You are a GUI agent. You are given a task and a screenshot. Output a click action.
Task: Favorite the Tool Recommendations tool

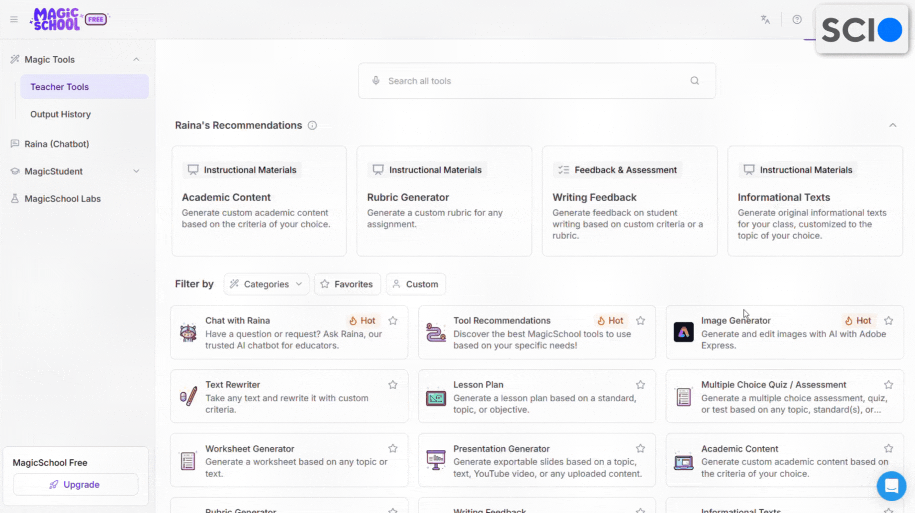point(640,321)
